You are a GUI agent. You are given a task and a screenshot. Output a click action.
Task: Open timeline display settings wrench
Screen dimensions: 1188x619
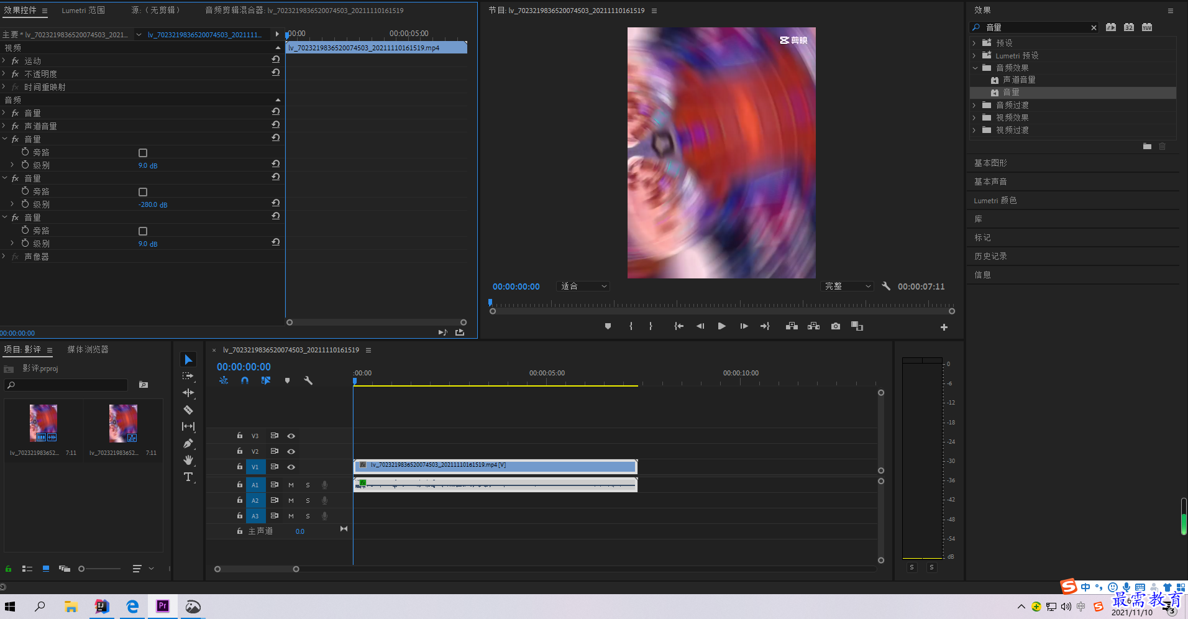click(308, 380)
